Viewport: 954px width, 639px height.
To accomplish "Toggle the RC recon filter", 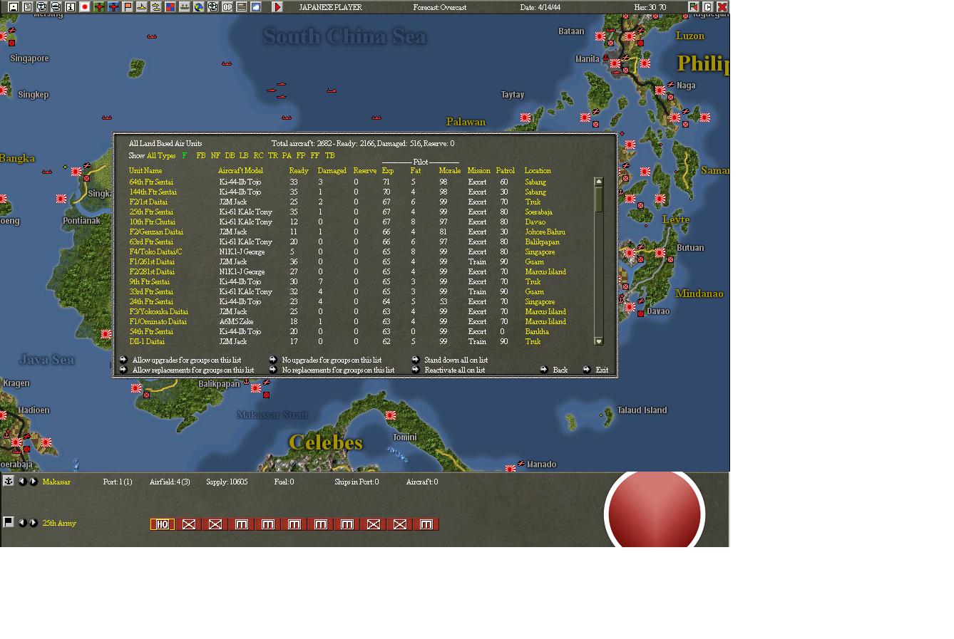I will (x=258, y=155).
